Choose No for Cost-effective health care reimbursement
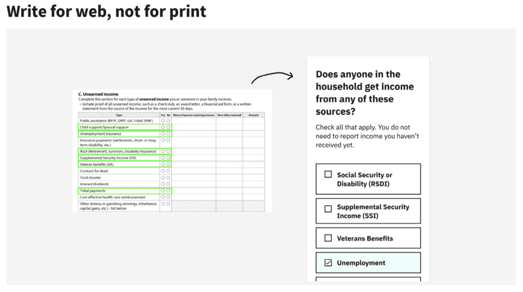Screen dimensions: 523x292 [168, 198]
